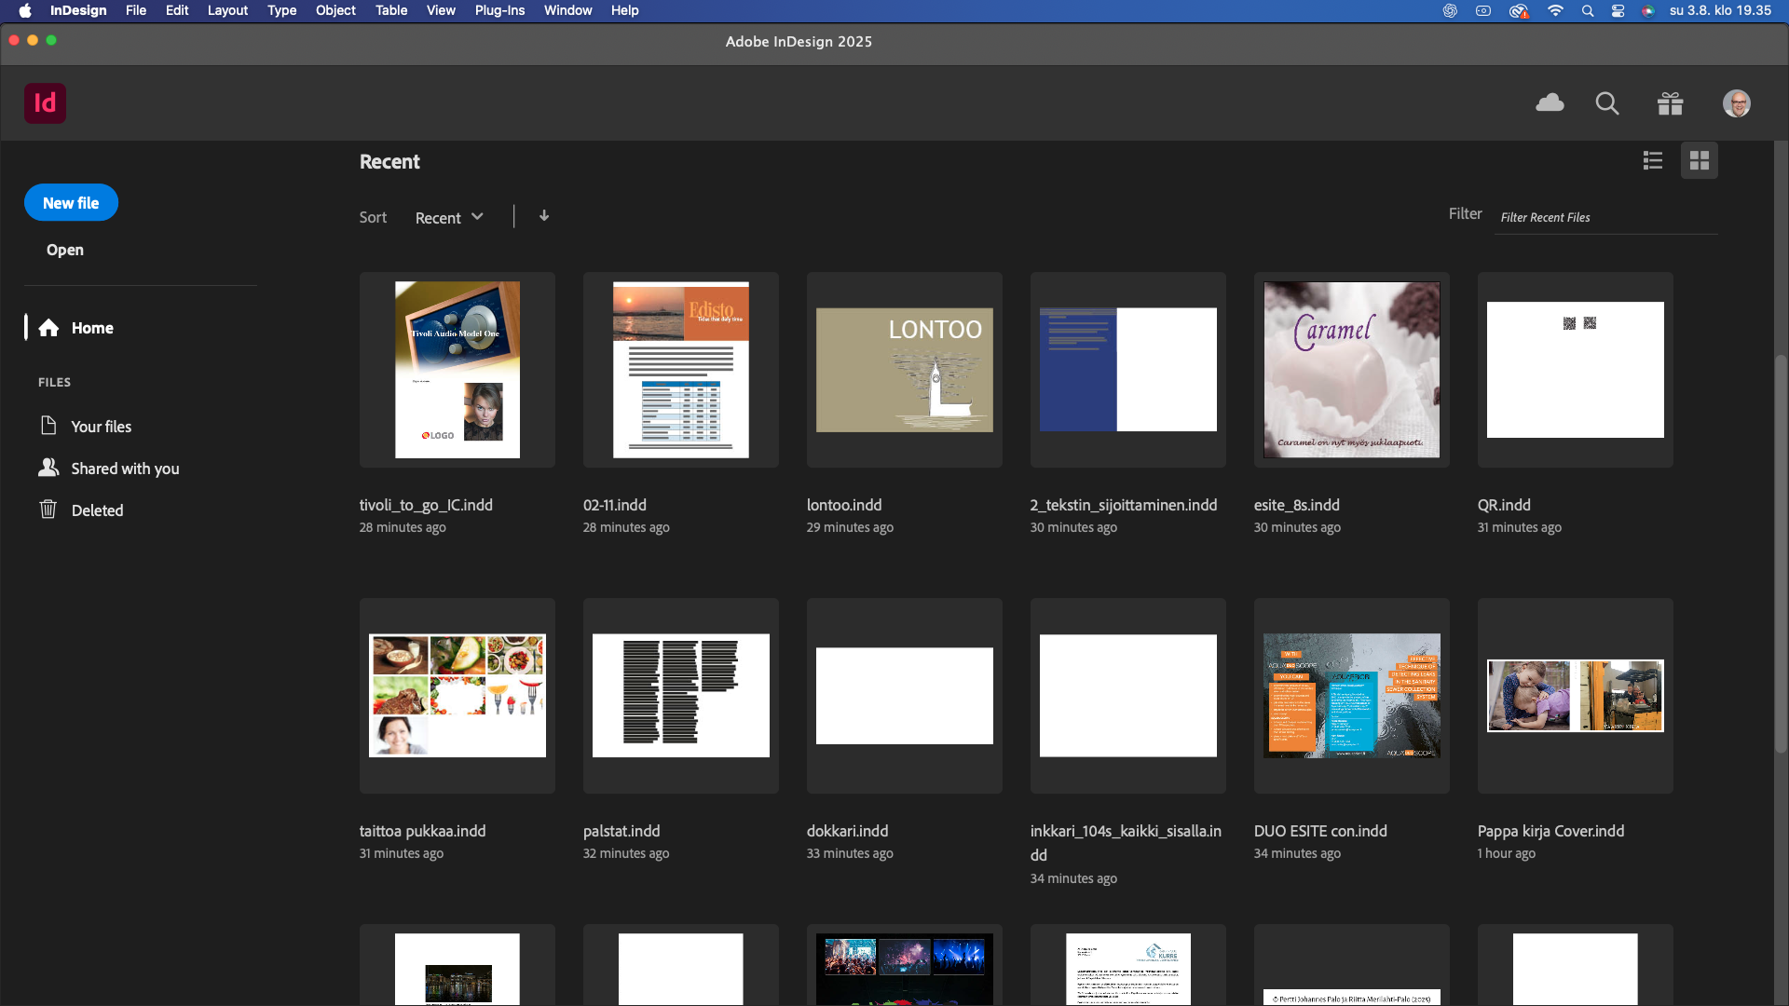Click the file name dokkari.indd
The width and height of the screenshot is (1789, 1006).
point(848,831)
